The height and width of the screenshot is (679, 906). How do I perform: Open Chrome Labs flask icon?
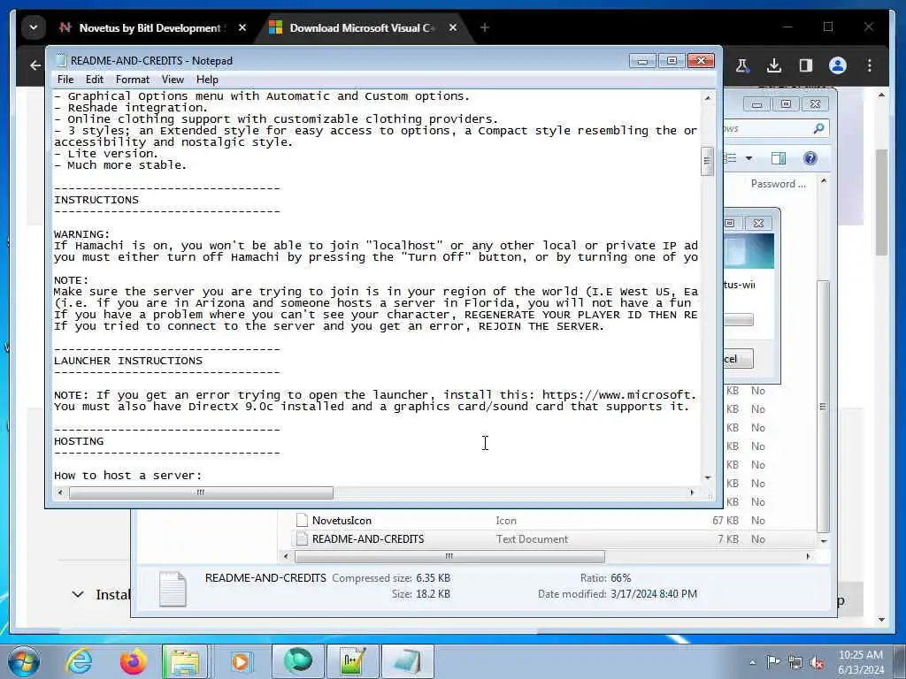742,65
